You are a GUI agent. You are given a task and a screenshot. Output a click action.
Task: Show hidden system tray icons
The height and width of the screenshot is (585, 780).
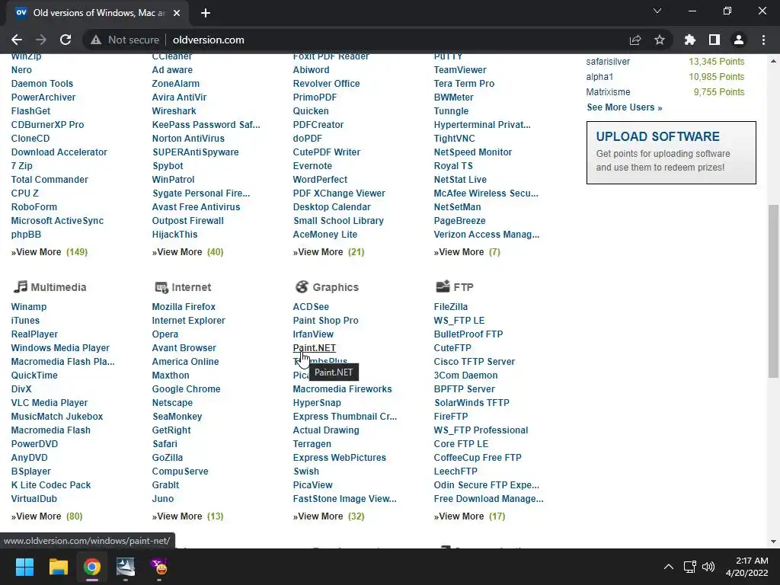pos(669,567)
